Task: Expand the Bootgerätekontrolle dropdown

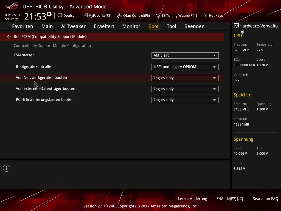Action: pyautogui.click(x=185, y=67)
